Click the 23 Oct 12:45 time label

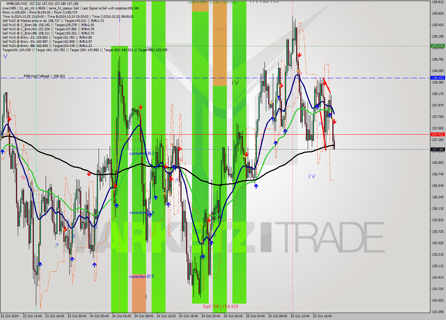pos(32,316)
